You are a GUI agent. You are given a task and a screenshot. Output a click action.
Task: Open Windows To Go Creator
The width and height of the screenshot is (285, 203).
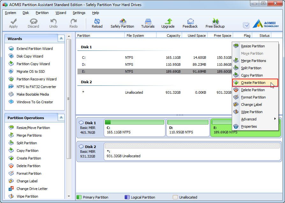pyautogui.click(x=31, y=102)
